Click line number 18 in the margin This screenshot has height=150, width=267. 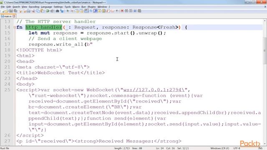(x=8, y=50)
